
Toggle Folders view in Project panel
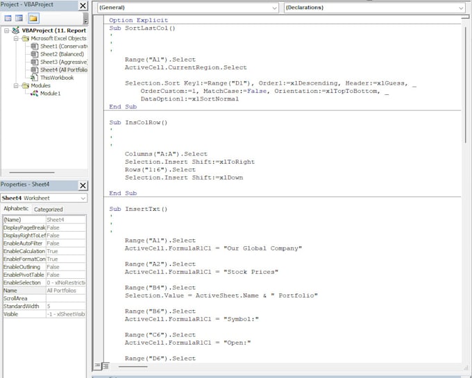(33, 18)
